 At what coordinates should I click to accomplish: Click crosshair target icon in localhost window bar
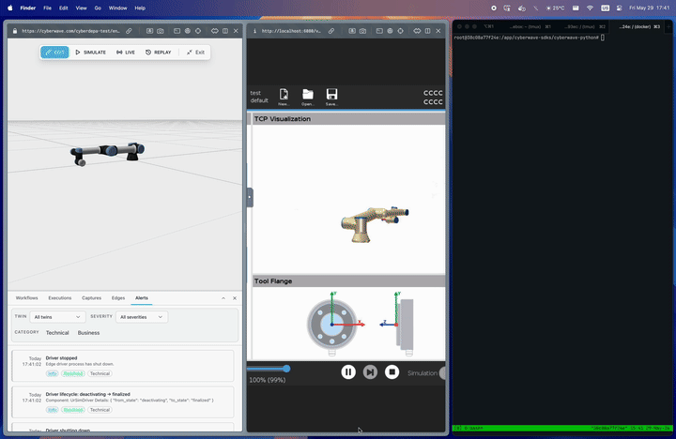401,31
